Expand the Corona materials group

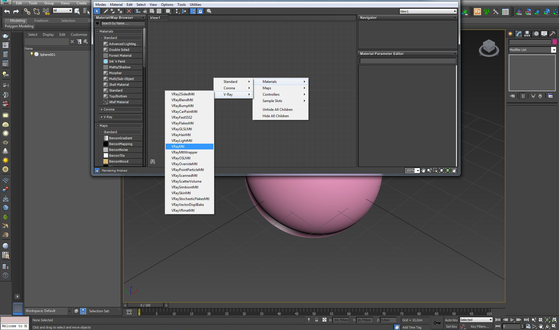121,109
